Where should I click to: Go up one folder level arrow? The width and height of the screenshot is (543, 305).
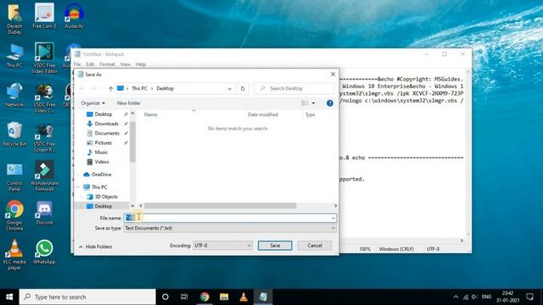pyautogui.click(x=110, y=88)
